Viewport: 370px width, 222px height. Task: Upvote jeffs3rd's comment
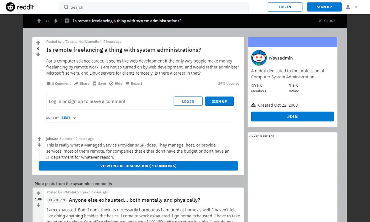click(39, 139)
